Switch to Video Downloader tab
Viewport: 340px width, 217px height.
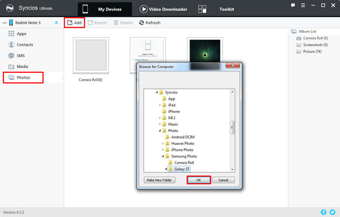click(164, 9)
